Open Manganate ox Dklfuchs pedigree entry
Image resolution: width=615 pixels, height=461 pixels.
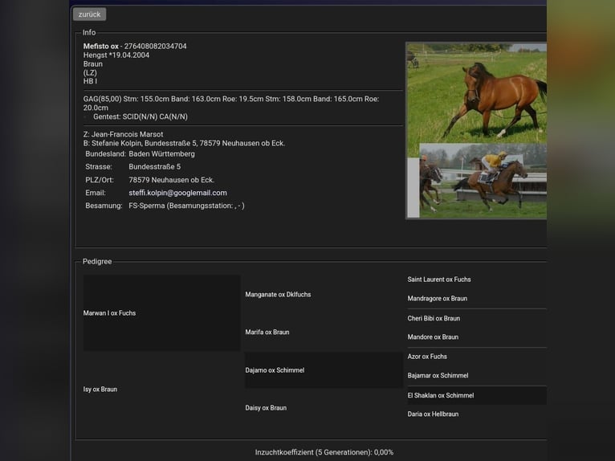click(278, 295)
